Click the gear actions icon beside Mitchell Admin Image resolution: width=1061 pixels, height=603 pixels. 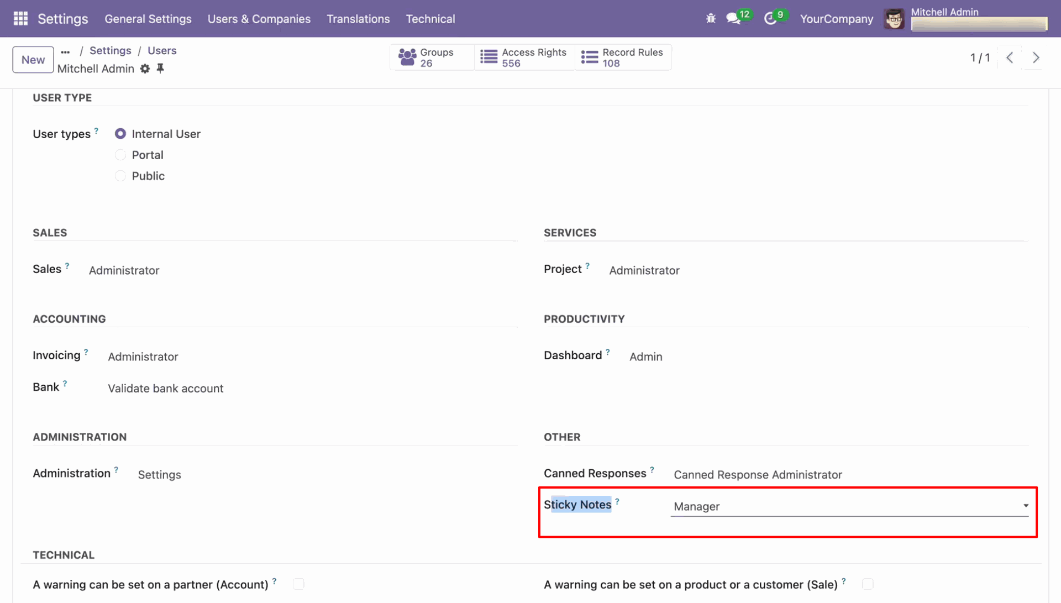(x=145, y=69)
